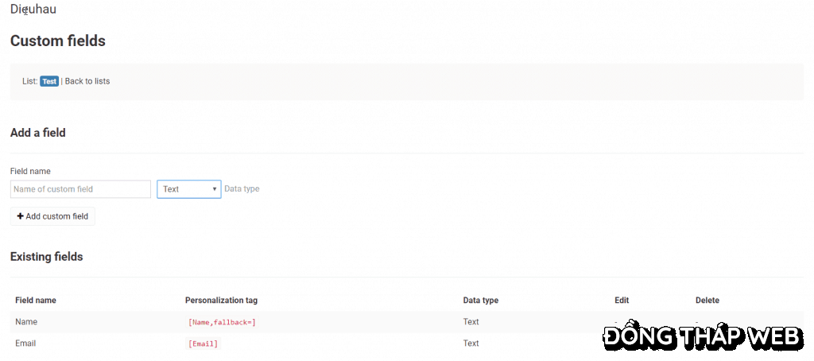Select the [Name,fallback=] personalization tag
This screenshot has height=361, width=814.
pos(223,323)
